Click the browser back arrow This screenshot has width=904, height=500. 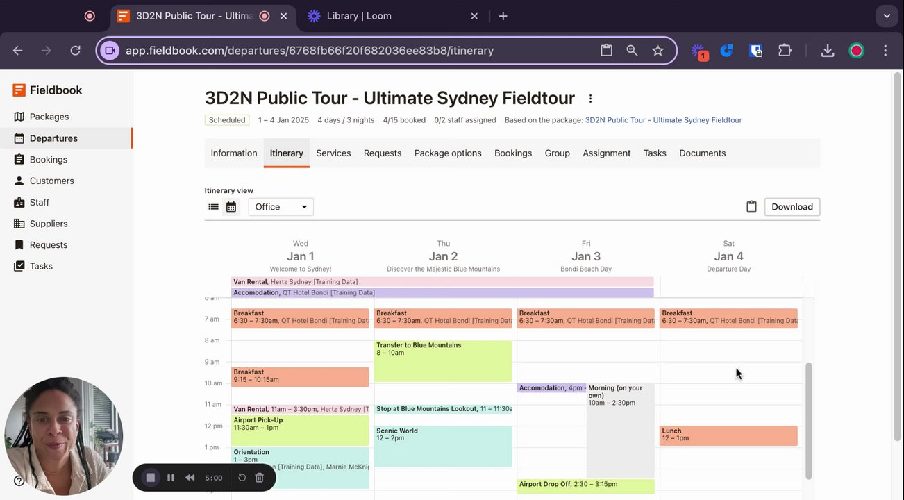18,51
